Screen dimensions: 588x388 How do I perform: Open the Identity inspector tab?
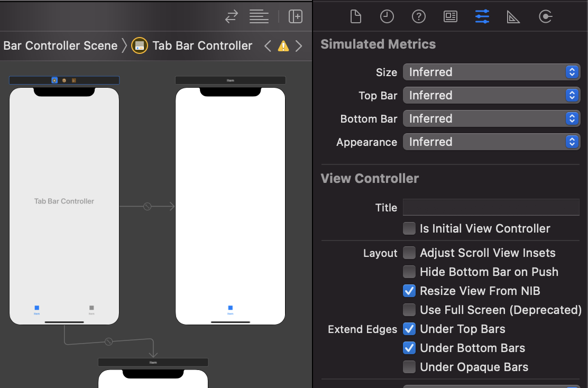[x=450, y=16]
